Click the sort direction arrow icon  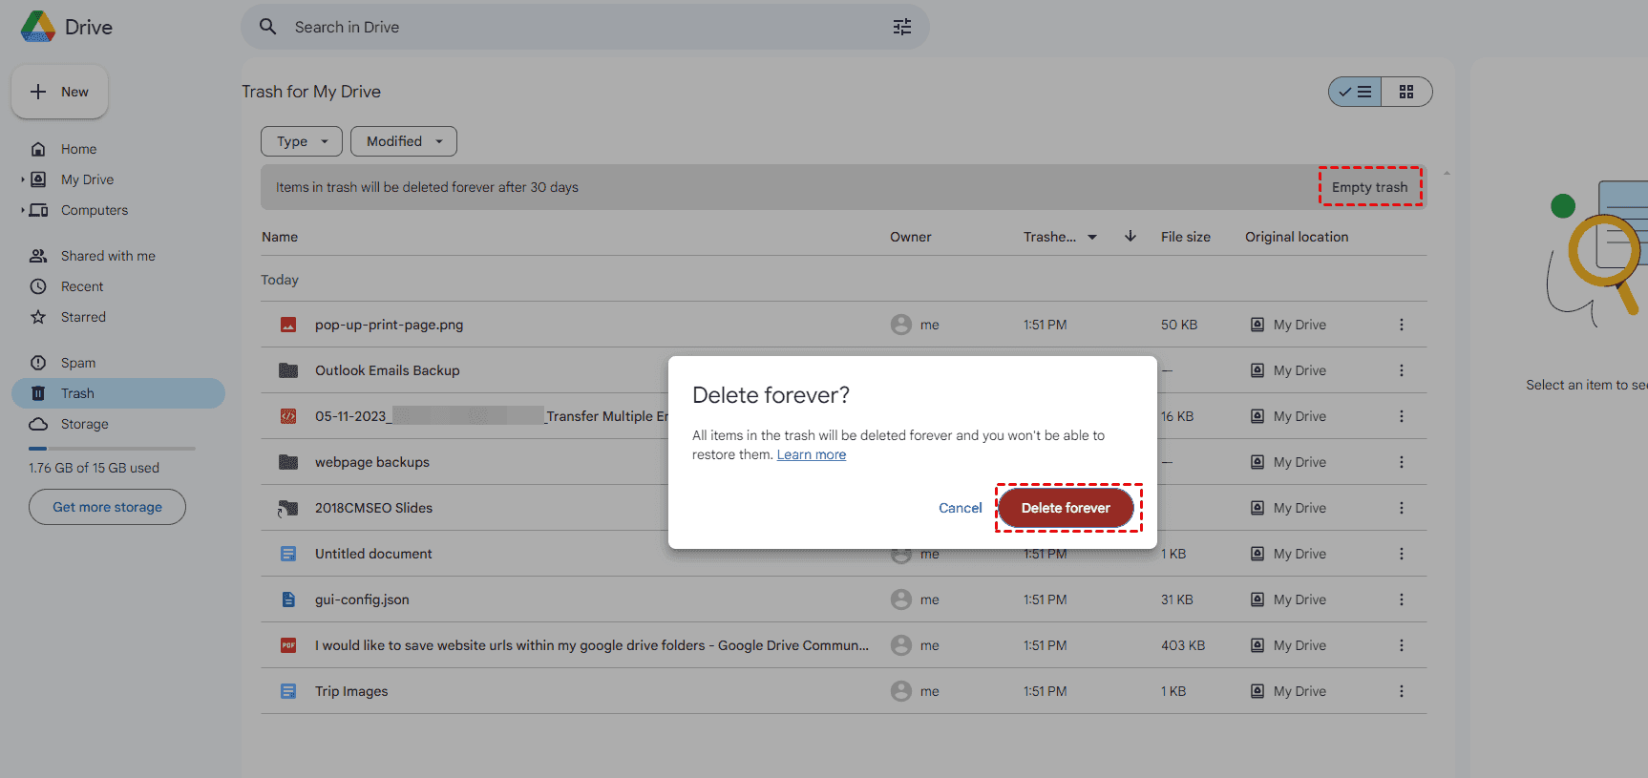point(1130,237)
